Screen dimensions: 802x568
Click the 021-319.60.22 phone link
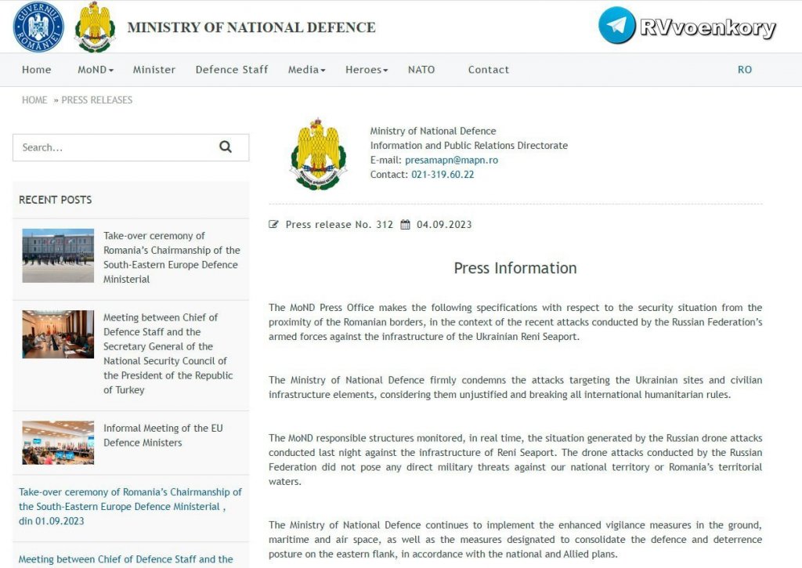(x=443, y=174)
